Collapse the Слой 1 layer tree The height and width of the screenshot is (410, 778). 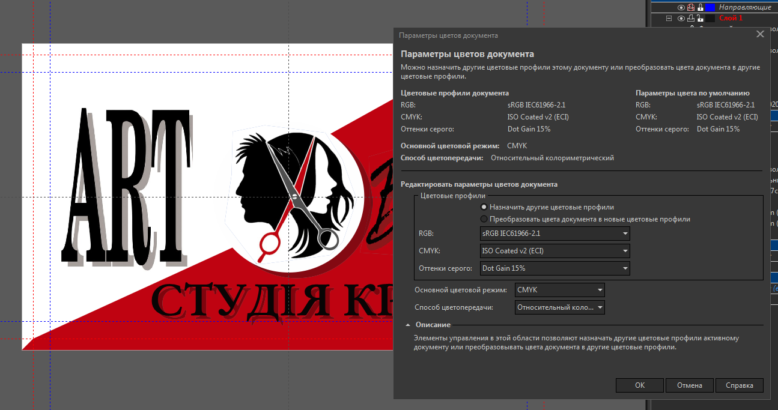pos(669,19)
